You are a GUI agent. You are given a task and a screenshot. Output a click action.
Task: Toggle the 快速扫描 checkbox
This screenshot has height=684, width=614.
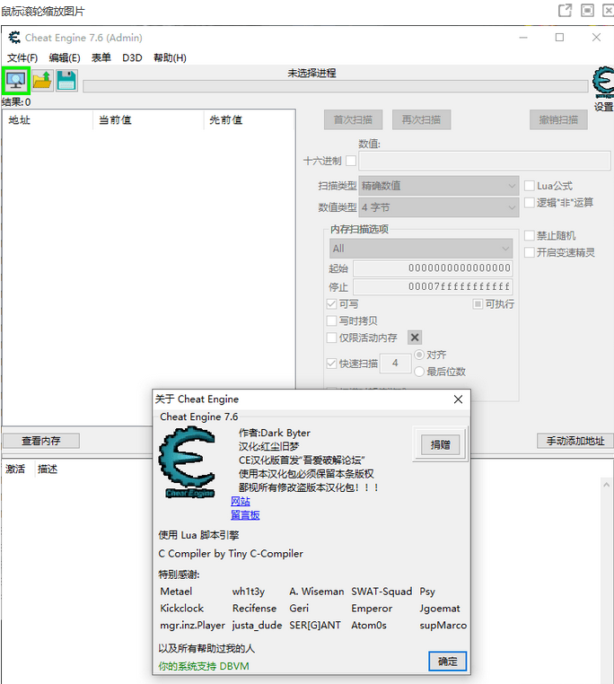coord(331,364)
